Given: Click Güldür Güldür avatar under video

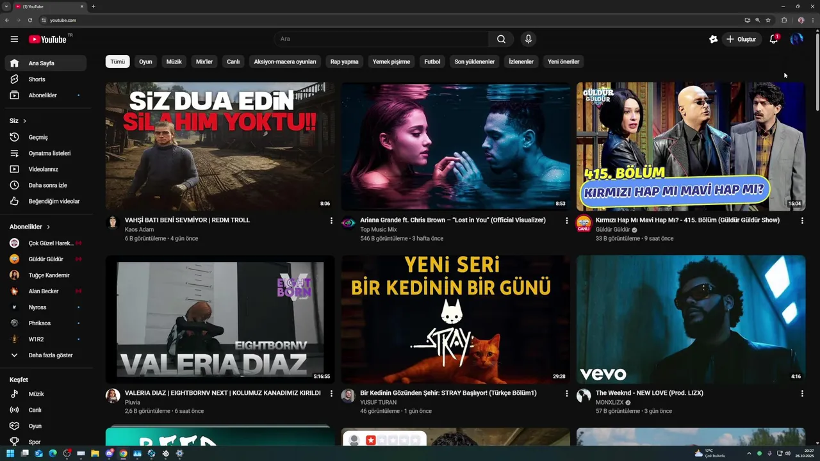Looking at the screenshot, I should coord(584,223).
